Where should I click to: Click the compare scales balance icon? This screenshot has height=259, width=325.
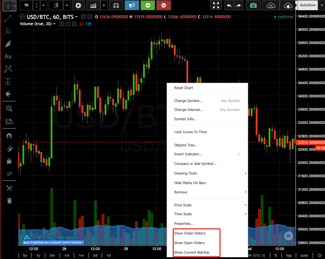point(116,5)
